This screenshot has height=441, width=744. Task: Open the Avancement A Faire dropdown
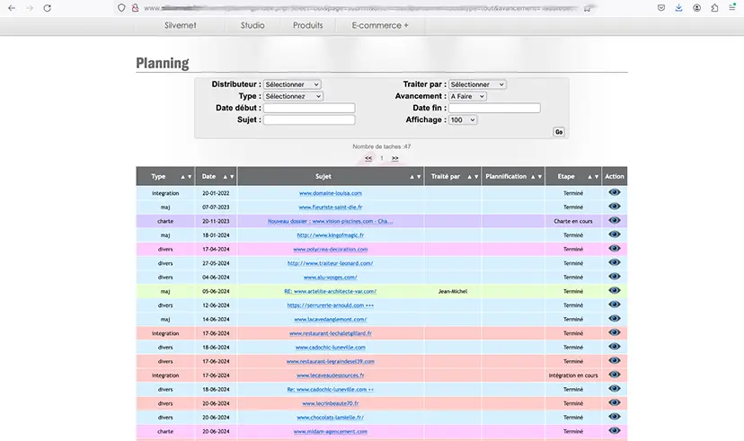[x=467, y=96]
